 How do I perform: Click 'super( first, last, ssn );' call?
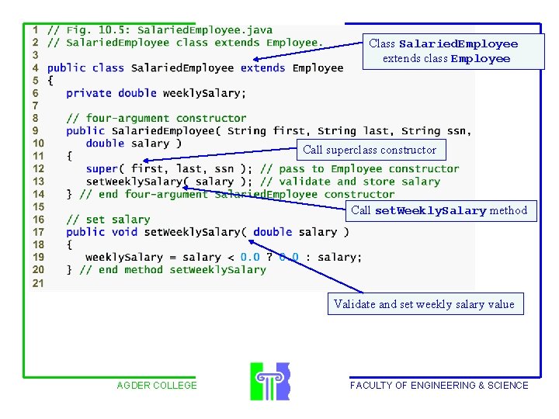click(x=169, y=169)
